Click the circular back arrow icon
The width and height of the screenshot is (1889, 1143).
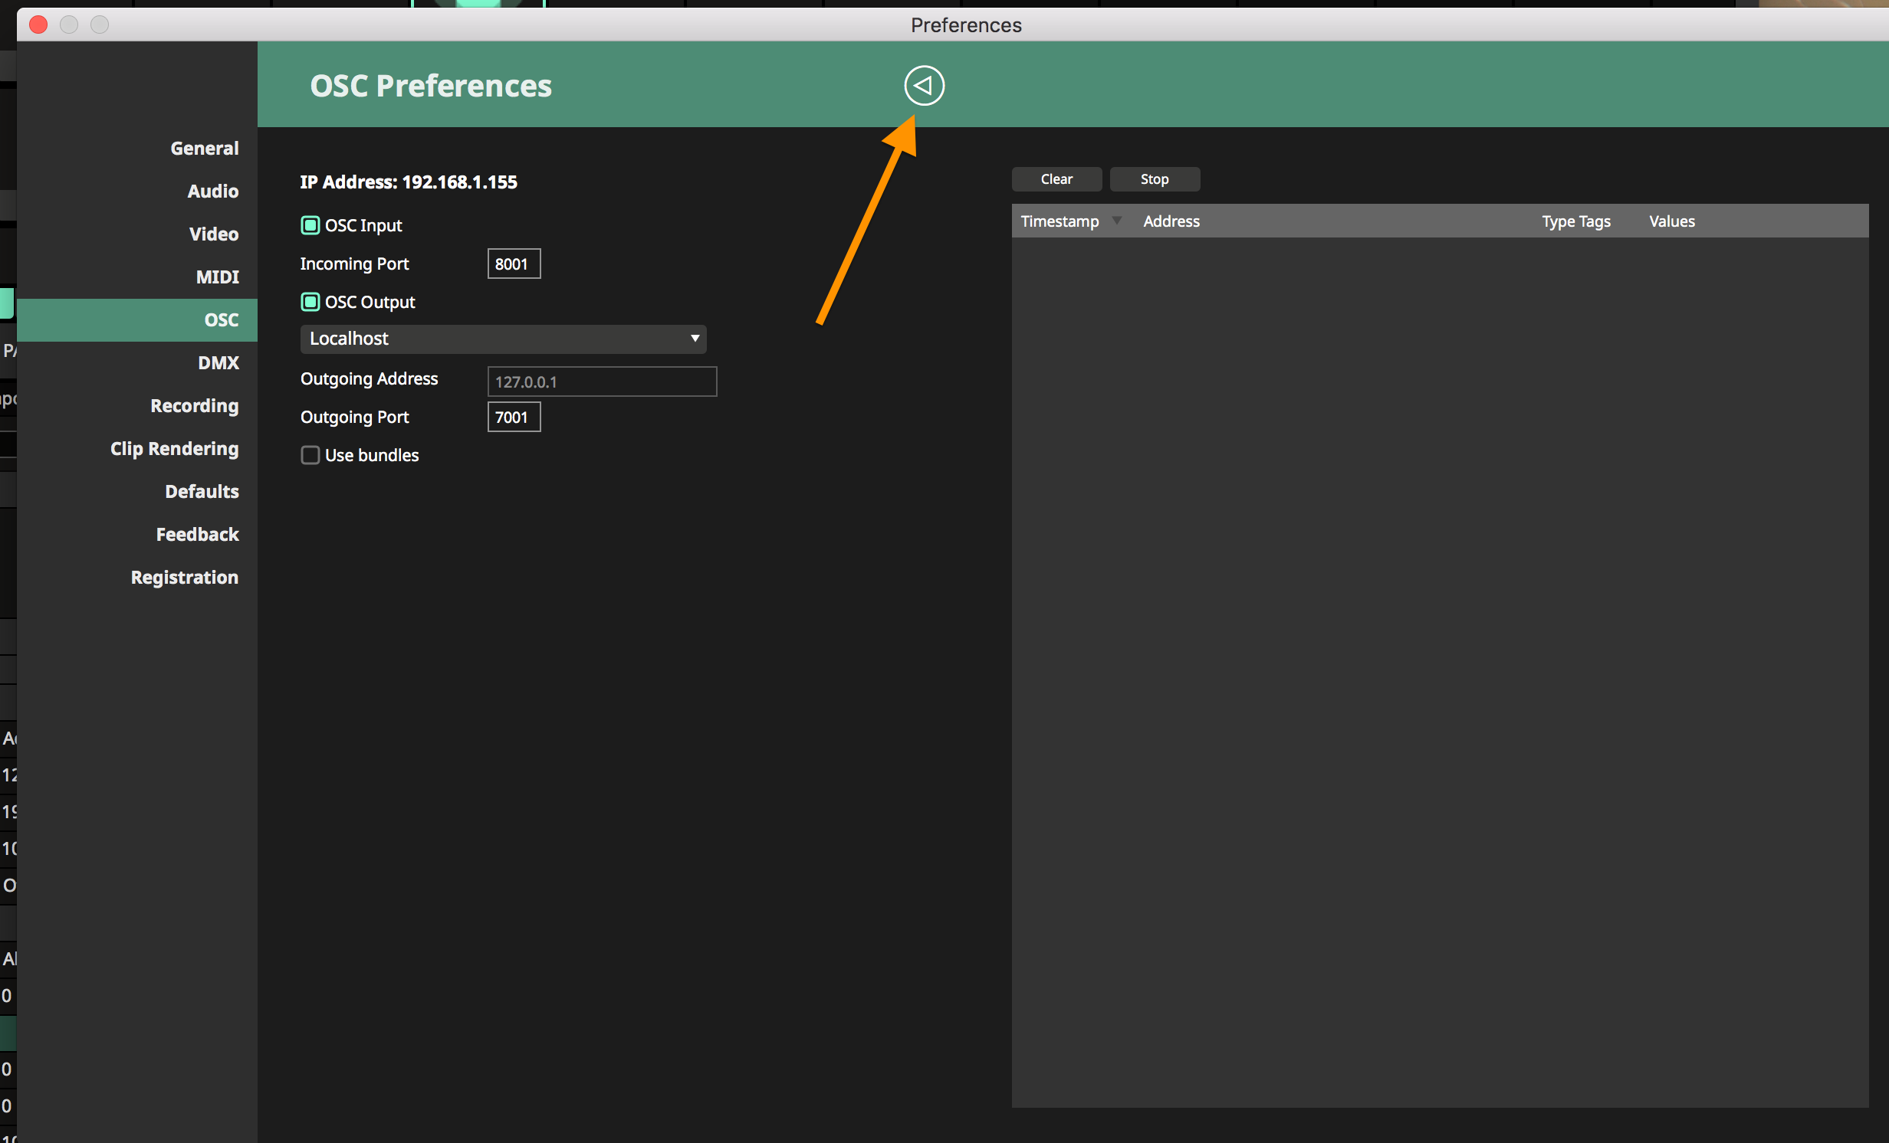click(924, 86)
